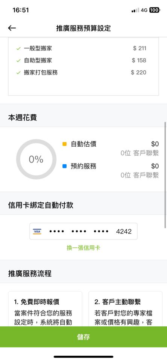Click the $ 211 price for 一般型搬家
The image size is (167, 361).
point(140,48)
